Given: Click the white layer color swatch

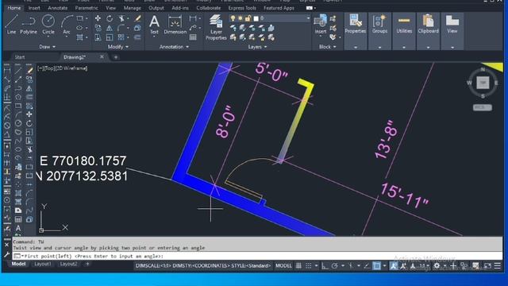Looking at the screenshot, I should 256,18.
